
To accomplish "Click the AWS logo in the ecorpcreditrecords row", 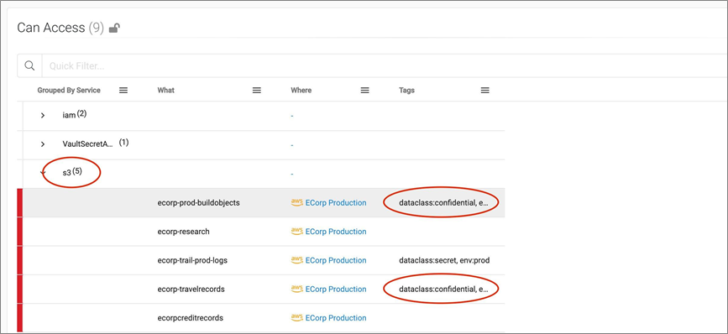I will (296, 318).
